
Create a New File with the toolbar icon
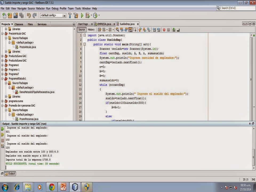pyautogui.click(x=4, y=15)
